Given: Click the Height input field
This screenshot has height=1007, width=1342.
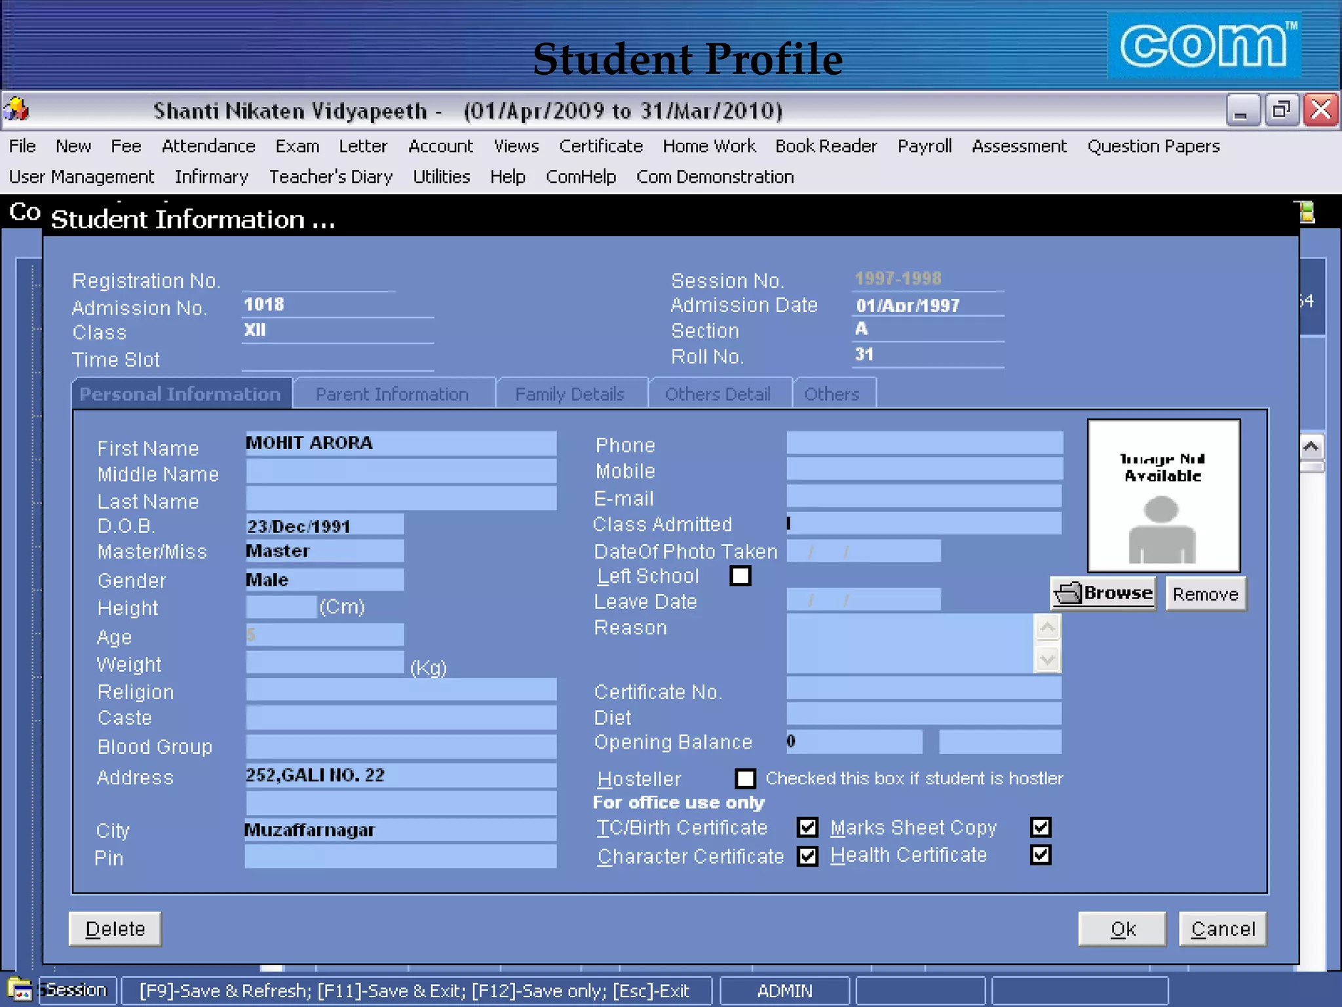Looking at the screenshot, I should (x=281, y=606).
